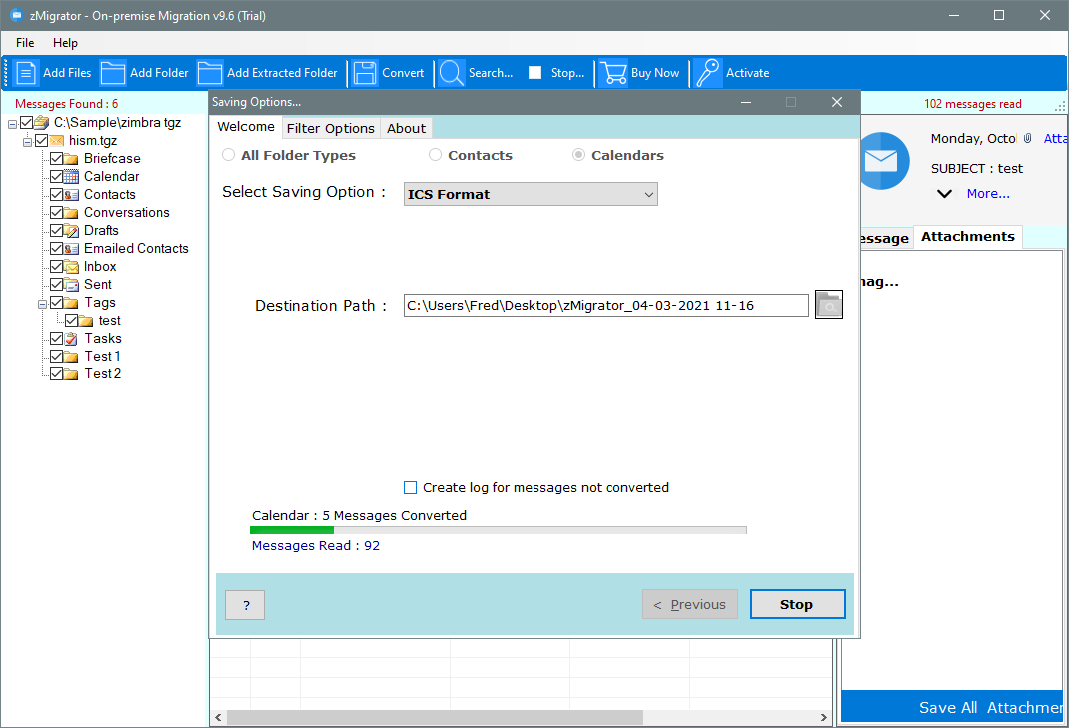
Task: Click the question mark help button
Action: 245,605
